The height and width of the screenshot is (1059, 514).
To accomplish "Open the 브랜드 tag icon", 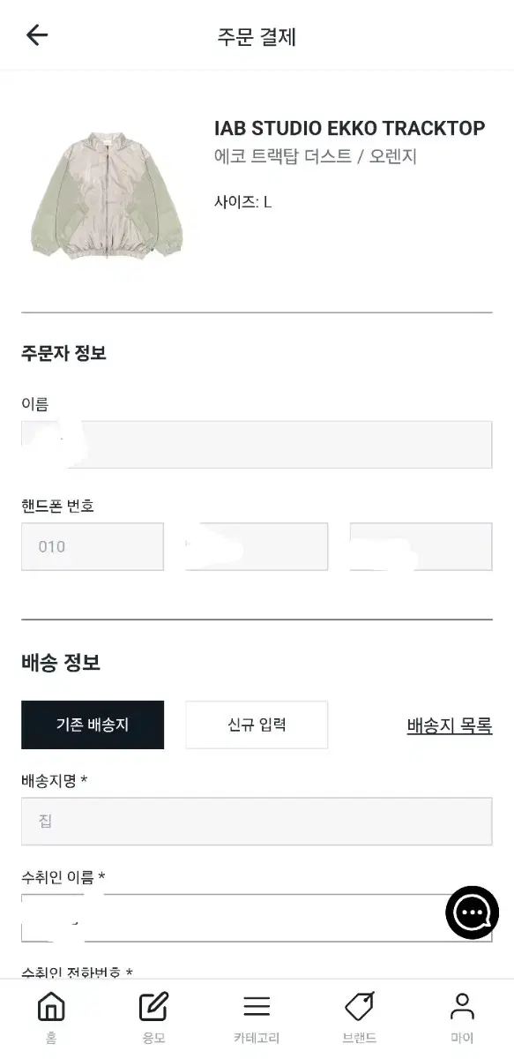I will point(359,1006).
